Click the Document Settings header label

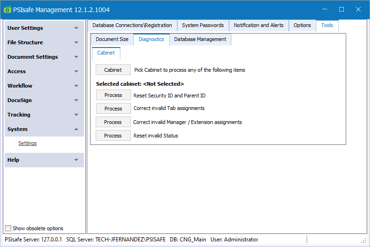click(33, 57)
